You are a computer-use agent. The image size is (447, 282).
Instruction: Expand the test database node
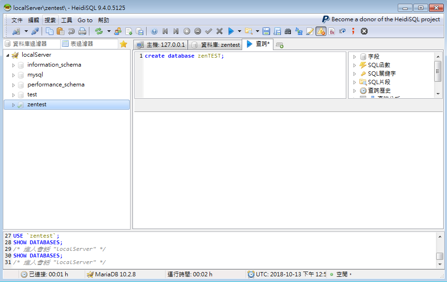point(13,95)
